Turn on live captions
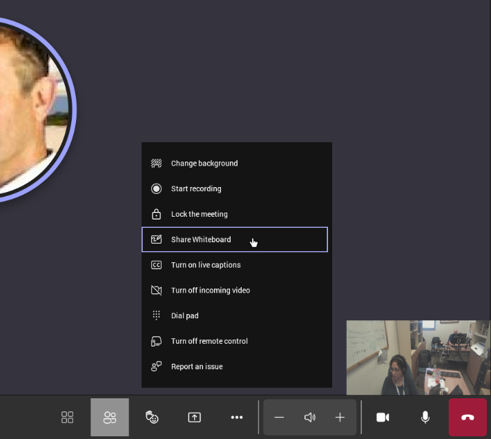The height and width of the screenshot is (439, 491). pos(206,265)
